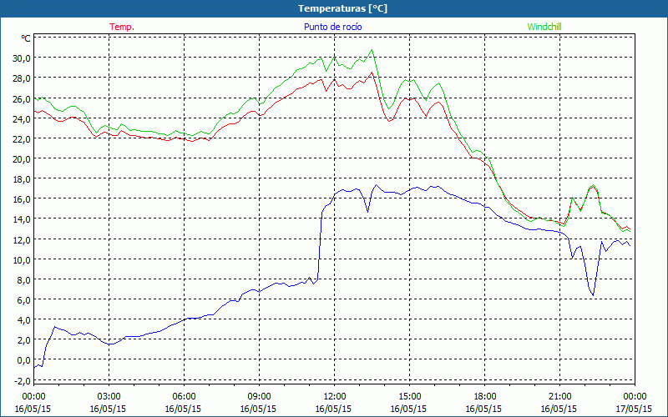Screen dimensions: 668x417
Task: Click the '16,0' y-axis value
Action: pyautogui.click(x=22, y=199)
